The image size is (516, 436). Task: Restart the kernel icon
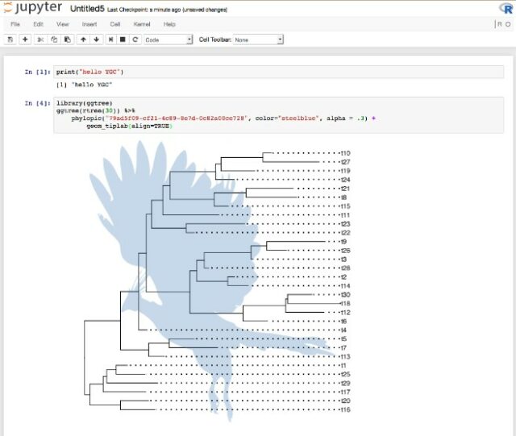tap(135, 39)
